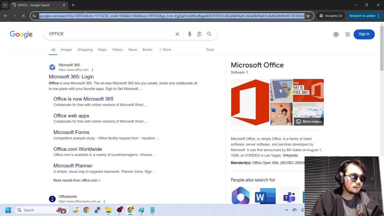Screen dimensions: 384x216
Task: Open Microsoft Office panel options dots
Action: 247,72
